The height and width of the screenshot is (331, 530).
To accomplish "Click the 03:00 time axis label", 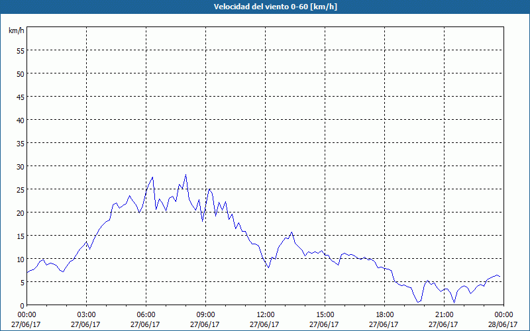I will coord(86,315).
